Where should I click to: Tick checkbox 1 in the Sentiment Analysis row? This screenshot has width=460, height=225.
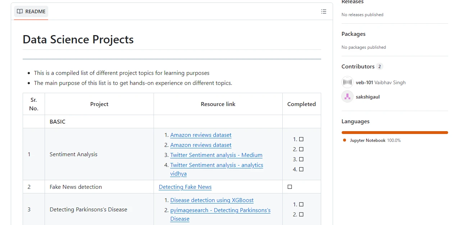click(301, 139)
